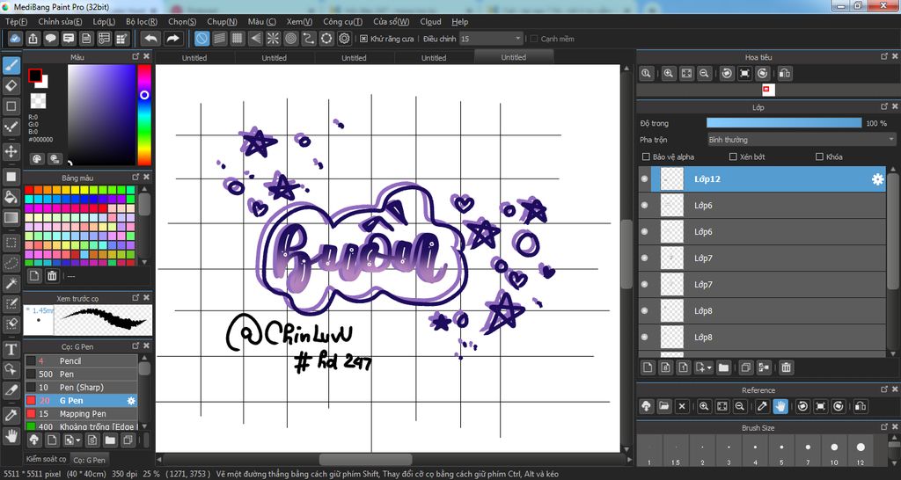
Task: Choose brush size 10 preset
Action: tap(834, 451)
